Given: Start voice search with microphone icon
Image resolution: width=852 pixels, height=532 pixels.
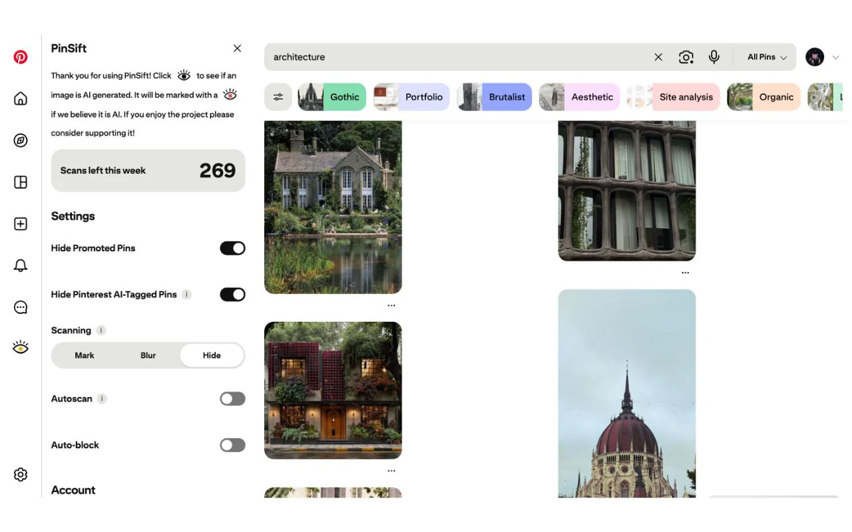Looking at the screenshot, I should pyautogui.click(x=714, y=57).
